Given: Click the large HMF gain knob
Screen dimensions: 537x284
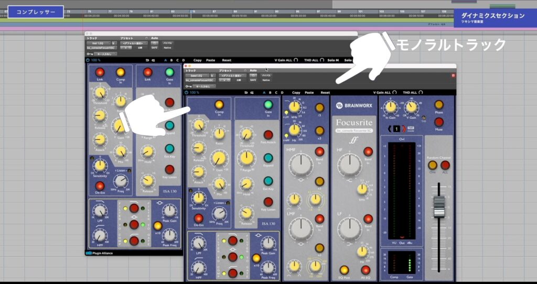Looking at the screenshot, I should (x=300, y=164).
